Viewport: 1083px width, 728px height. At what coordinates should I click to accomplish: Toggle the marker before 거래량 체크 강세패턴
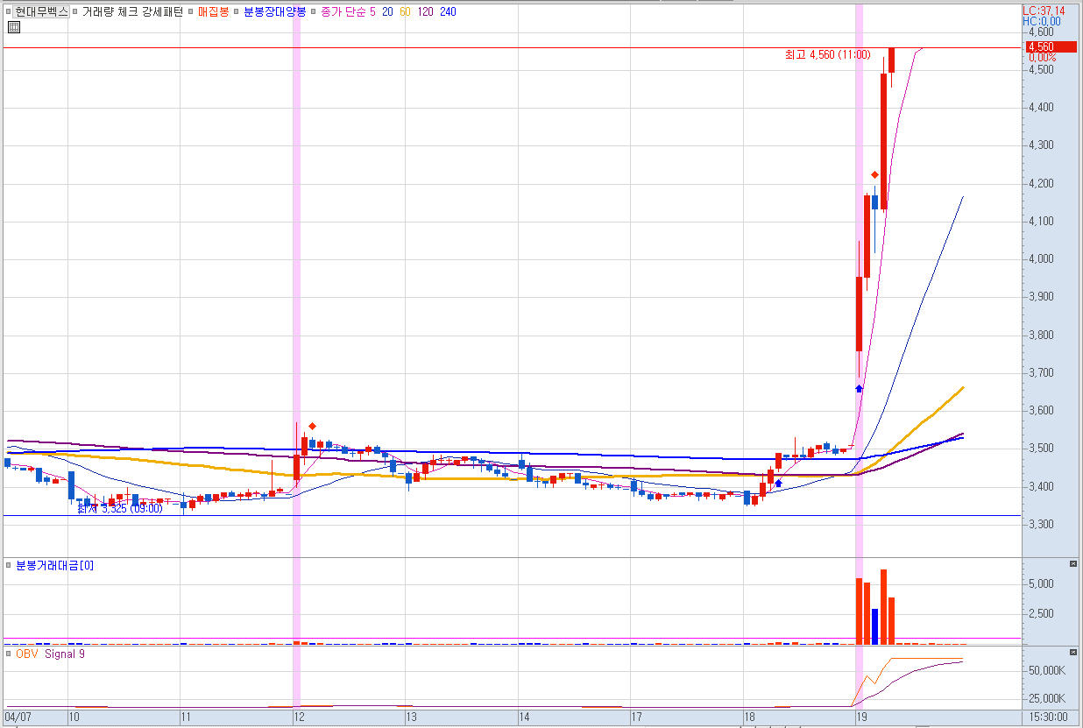(x=75, y=12)
